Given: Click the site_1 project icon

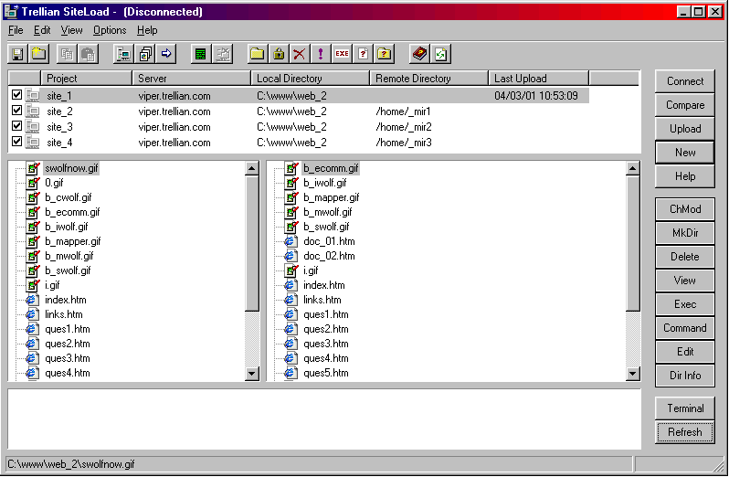Looking at the screenshot, I should click(32, 96).
